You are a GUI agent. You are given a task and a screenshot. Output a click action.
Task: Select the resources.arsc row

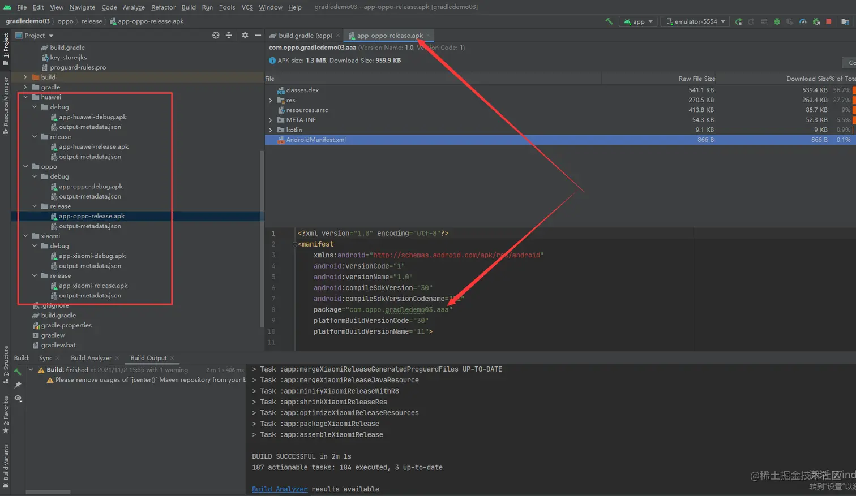tap(560, 110)
